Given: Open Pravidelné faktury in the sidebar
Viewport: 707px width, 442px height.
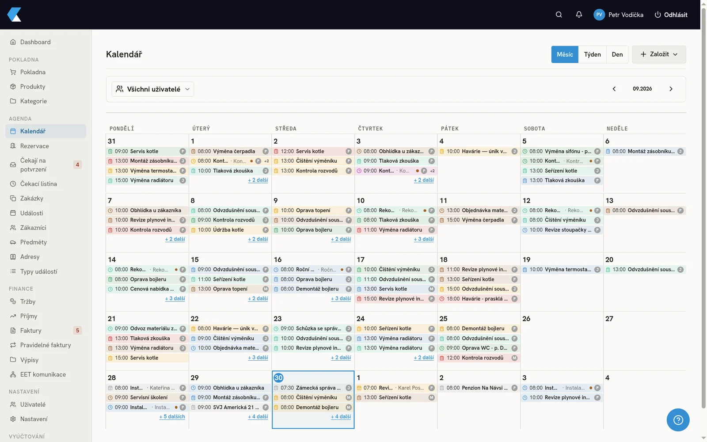Looking at the screenshot, I should 46,345.
